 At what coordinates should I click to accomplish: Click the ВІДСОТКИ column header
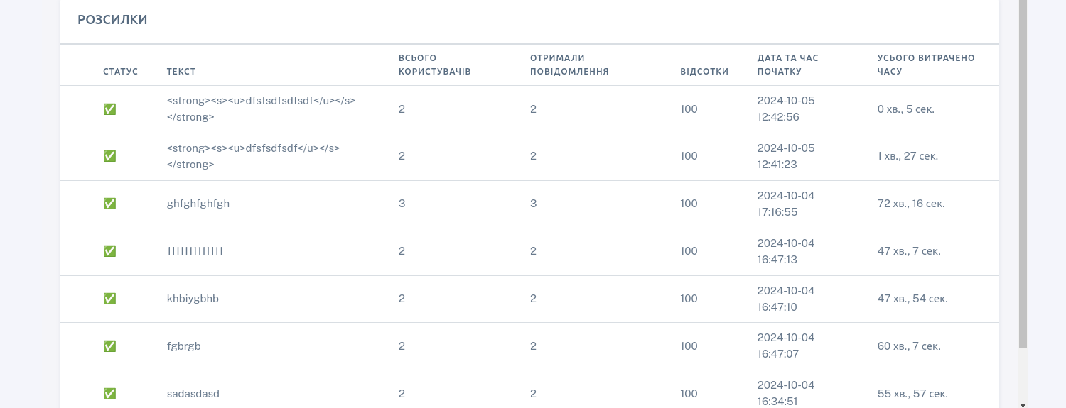coord(704,72)
